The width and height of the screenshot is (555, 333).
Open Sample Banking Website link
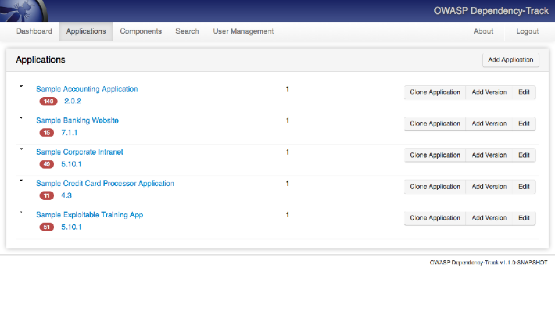pos(77,120)
